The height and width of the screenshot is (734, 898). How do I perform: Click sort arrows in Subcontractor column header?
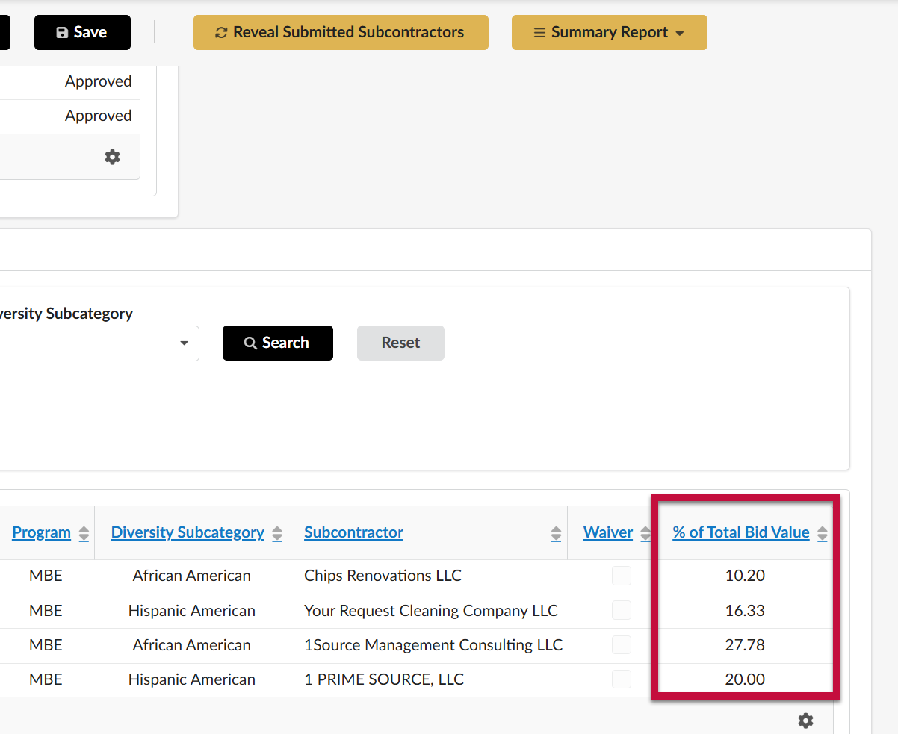556,533
